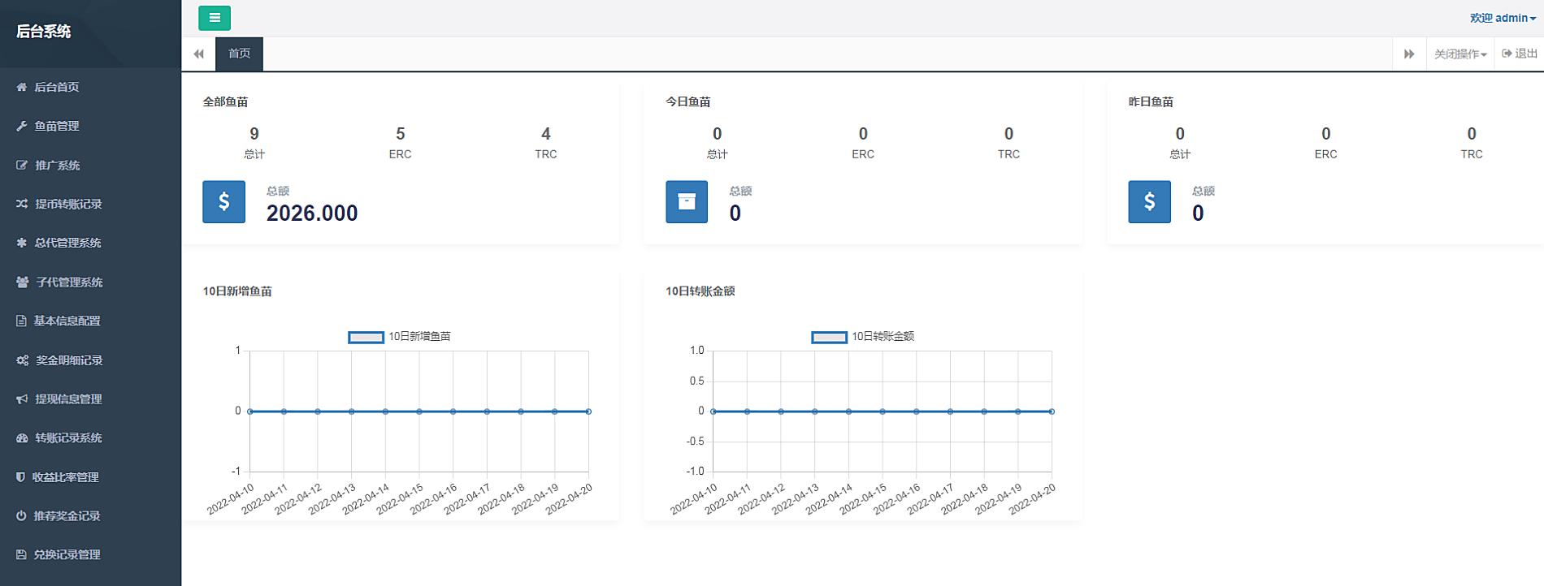1544x586 pixels.
Task: Click the shuffle icon for 提币转账记录
Action: (22, 204)
